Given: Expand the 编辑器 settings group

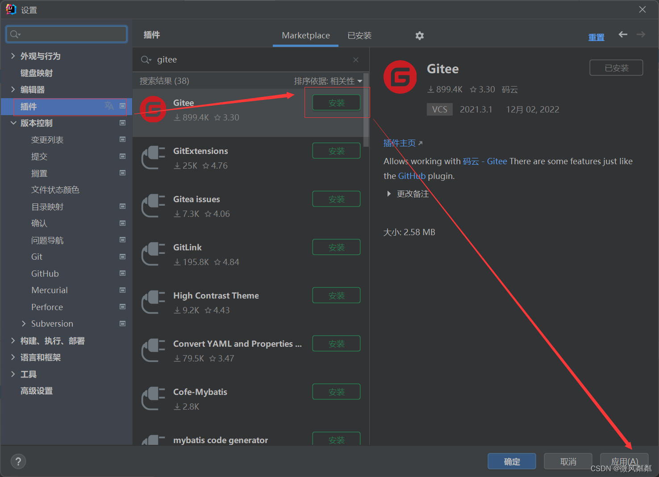Looking at the screenshot, I should click(13, 89).
